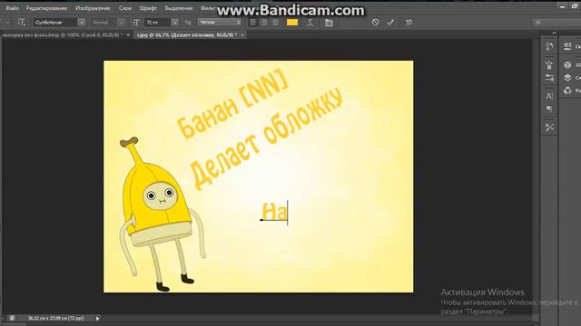581x326 pixels.
Task: Click the 3D text icon
Action: click(x=409, y=23)
